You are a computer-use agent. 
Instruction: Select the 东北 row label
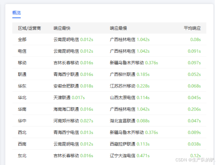22,156
